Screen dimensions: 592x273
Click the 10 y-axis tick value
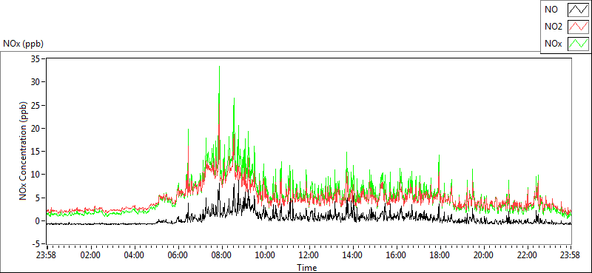coord(36,175)
